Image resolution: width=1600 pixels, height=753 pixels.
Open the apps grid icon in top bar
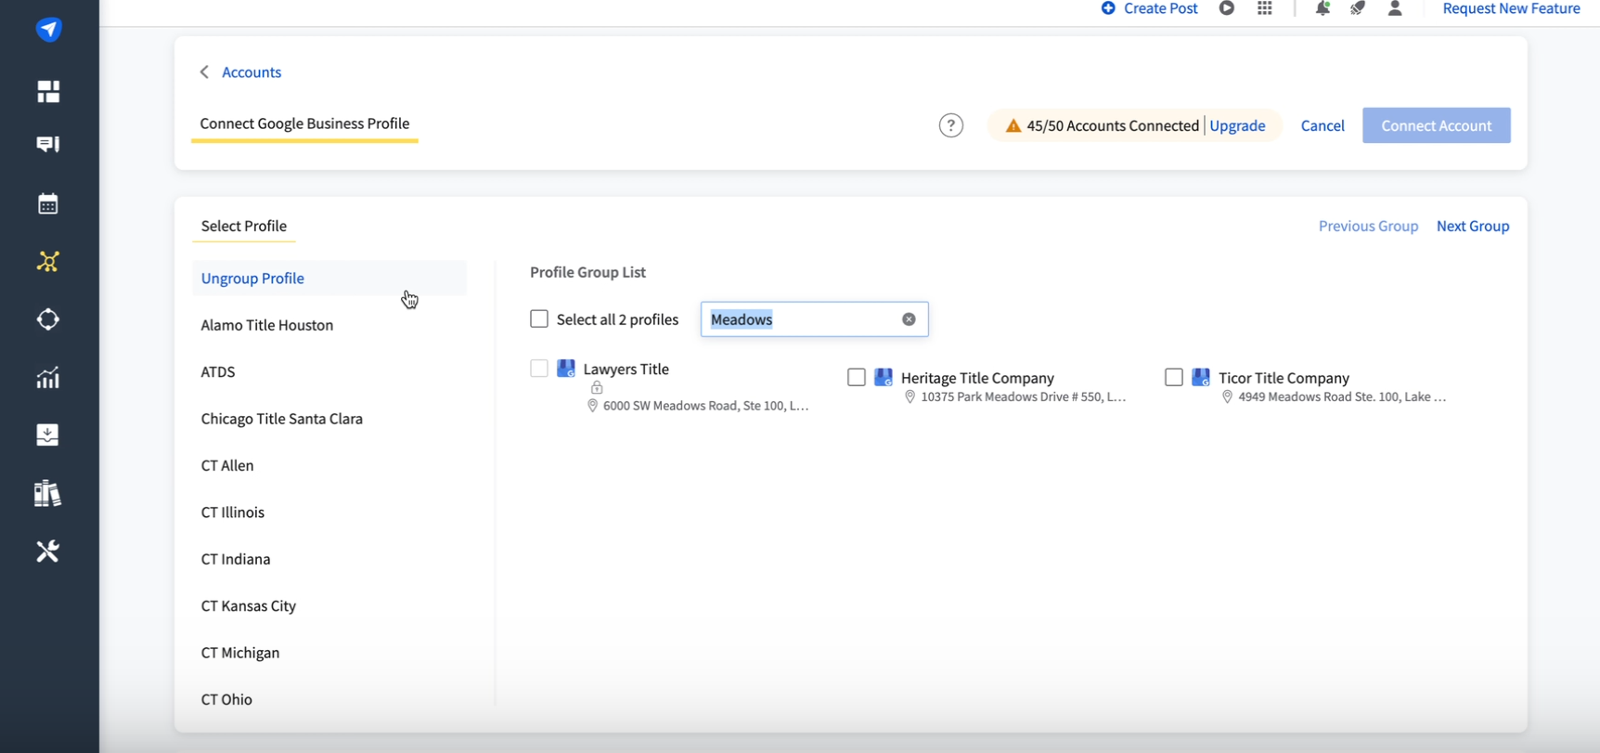(1265, 8)
